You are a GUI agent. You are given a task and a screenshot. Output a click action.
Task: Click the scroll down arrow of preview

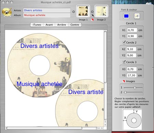click(105, 125)
